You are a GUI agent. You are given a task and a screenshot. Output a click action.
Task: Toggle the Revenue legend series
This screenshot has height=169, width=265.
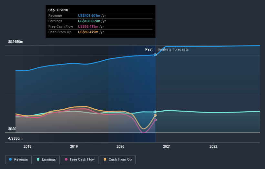(18, 160)
